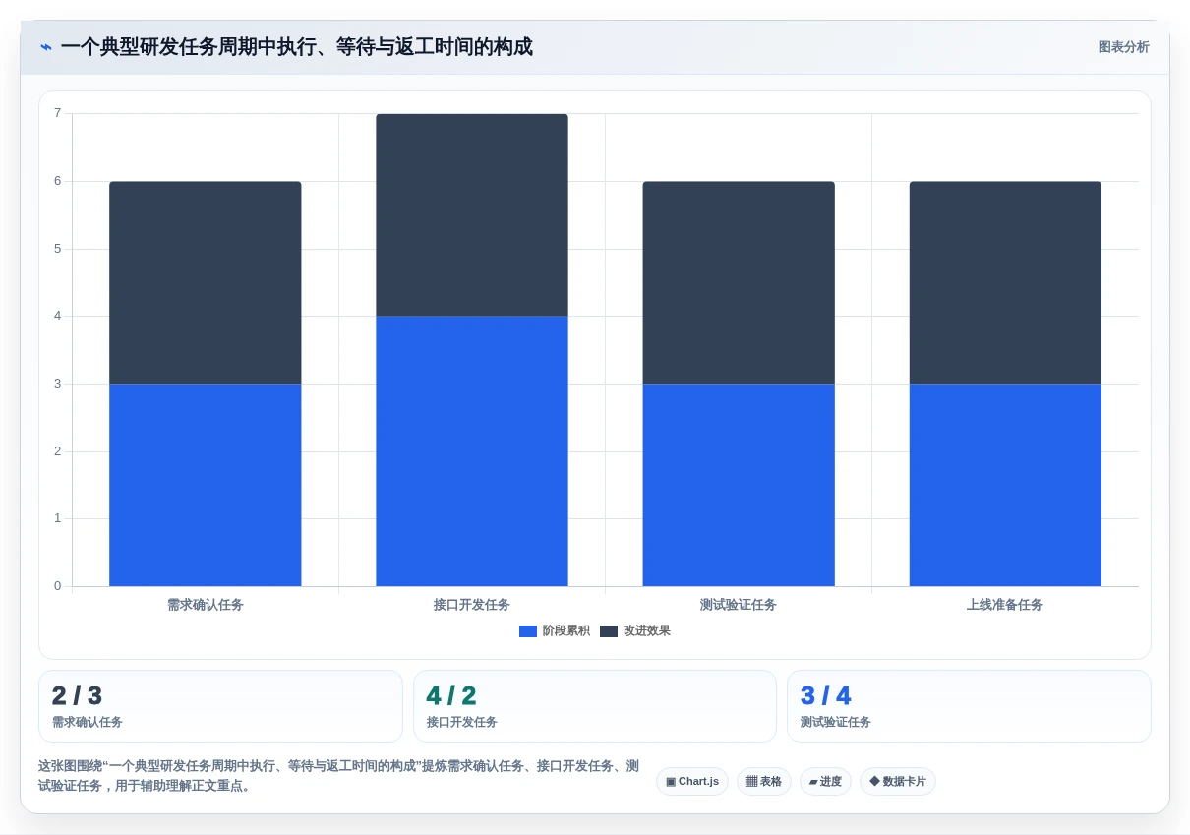Click the y-axis value 4
The height and width of the screenshot is (835, 1190).
(57, 316)
